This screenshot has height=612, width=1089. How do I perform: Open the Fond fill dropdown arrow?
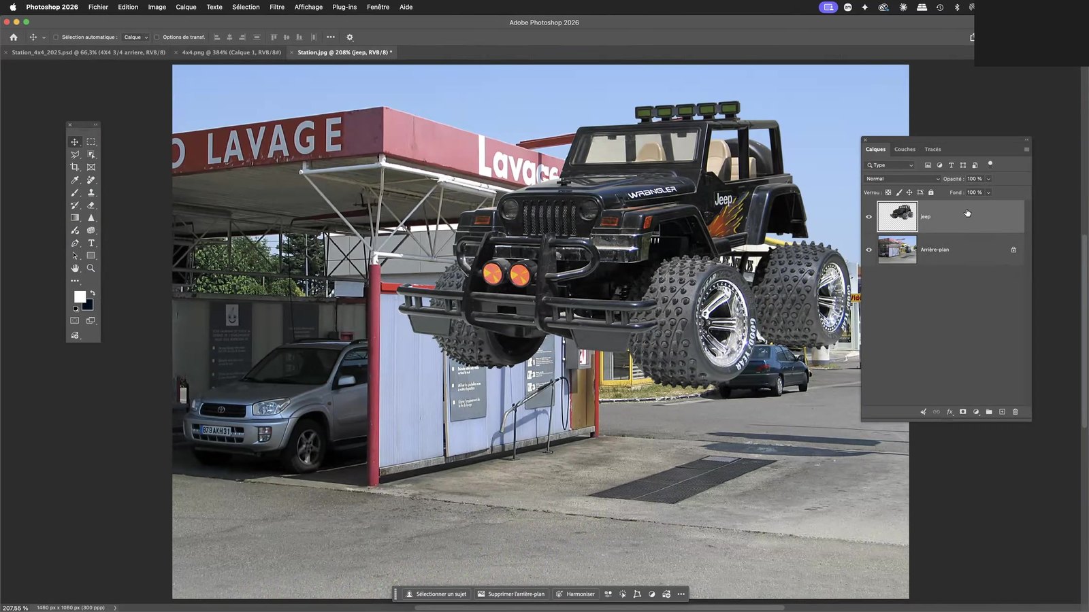tap(988, 192)
